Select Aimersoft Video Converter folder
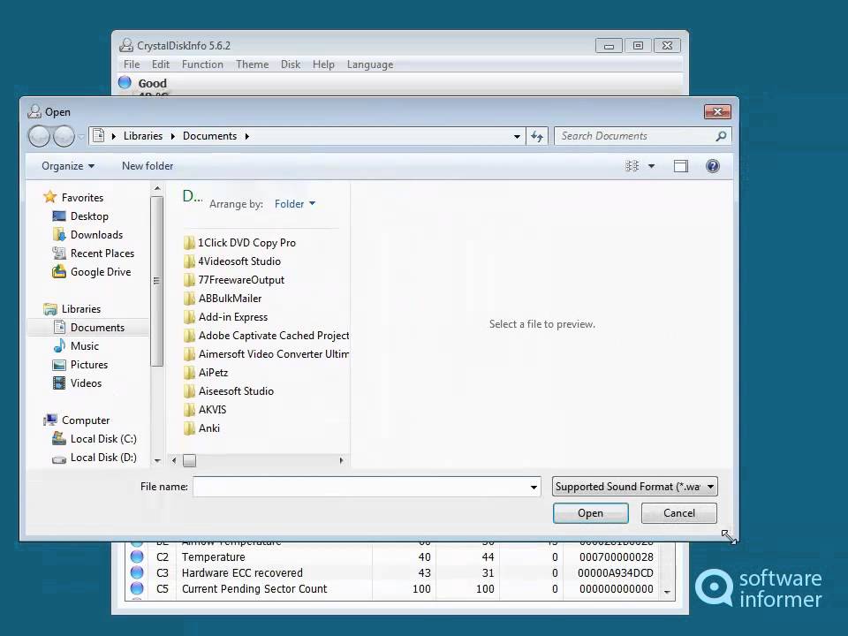This screenshot has width=848, height=636. 266,354
